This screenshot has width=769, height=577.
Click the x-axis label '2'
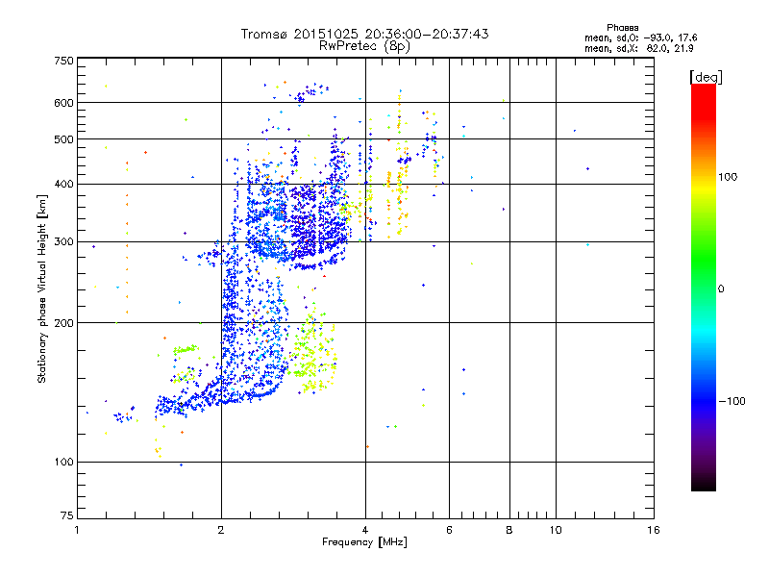pyautogui.click(x=221, y=530)
